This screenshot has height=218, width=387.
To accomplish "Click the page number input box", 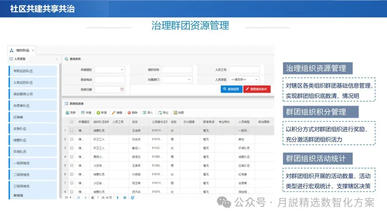I will point(98,198).
